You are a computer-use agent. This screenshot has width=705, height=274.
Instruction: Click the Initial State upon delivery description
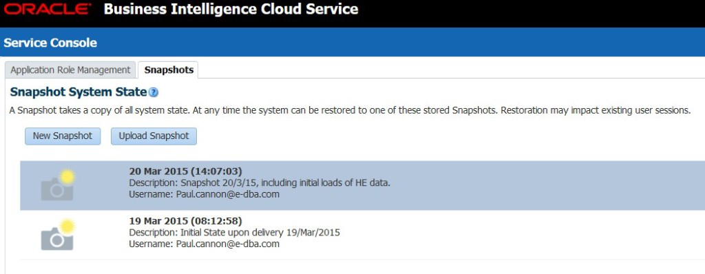point(234,233)
